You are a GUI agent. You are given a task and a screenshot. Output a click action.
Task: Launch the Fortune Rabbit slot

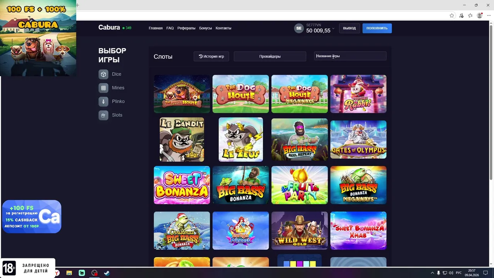358,94
